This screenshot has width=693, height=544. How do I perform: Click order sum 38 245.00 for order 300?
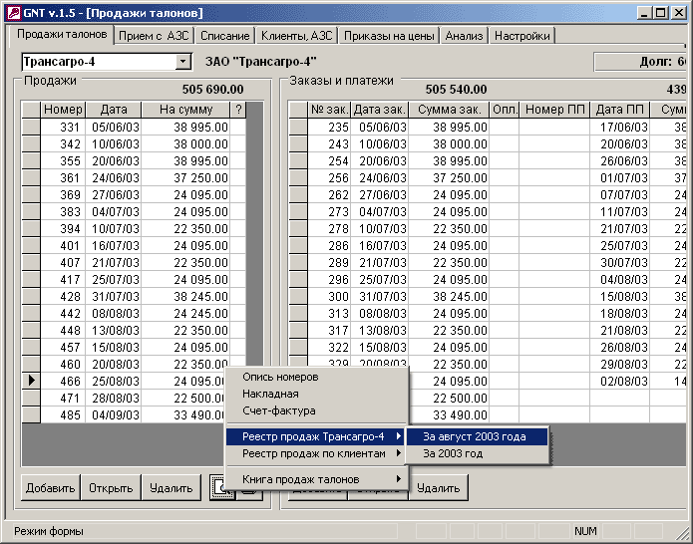click(449, 296)
